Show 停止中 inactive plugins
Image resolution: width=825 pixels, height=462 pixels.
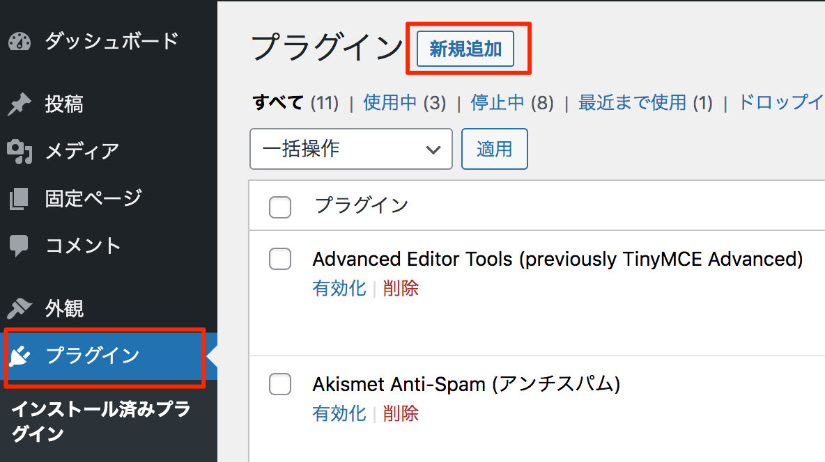point(497,103)
